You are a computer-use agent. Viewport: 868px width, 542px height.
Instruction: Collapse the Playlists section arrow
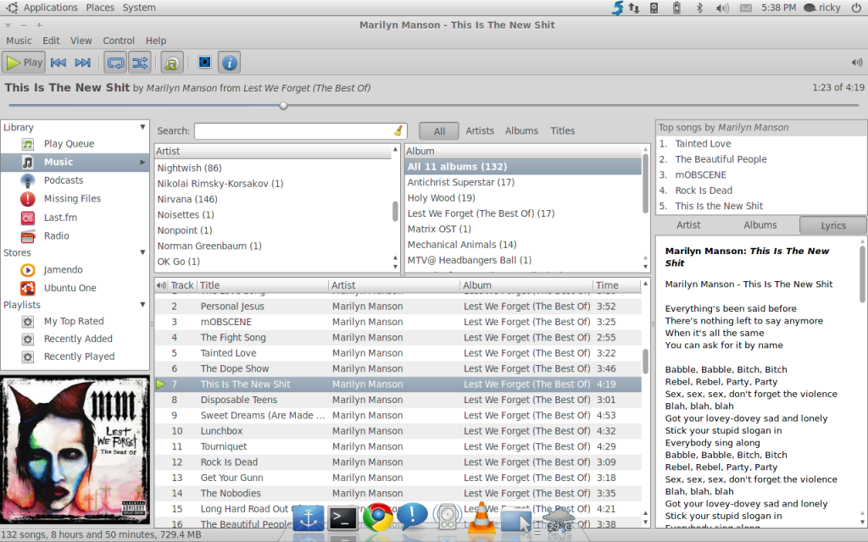[142, 305]
